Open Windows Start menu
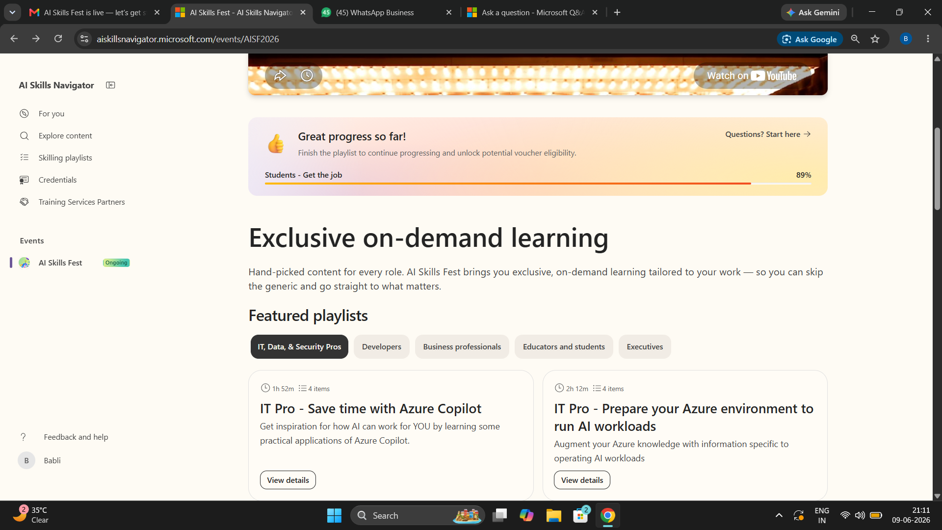 [334, 515]
